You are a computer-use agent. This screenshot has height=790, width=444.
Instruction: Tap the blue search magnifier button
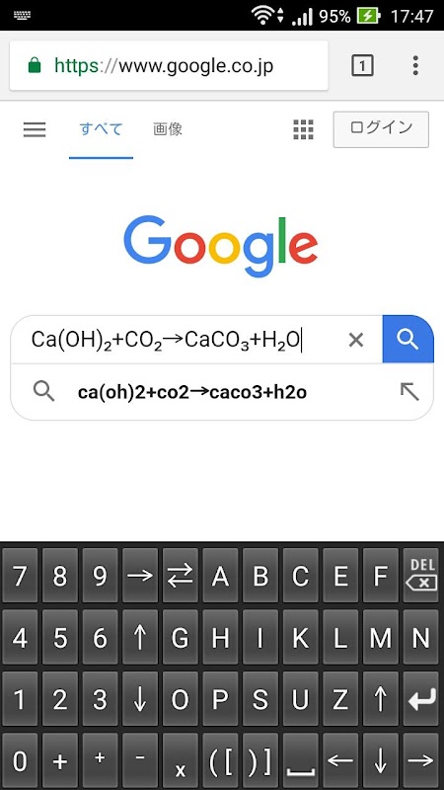tap(407, 339)
